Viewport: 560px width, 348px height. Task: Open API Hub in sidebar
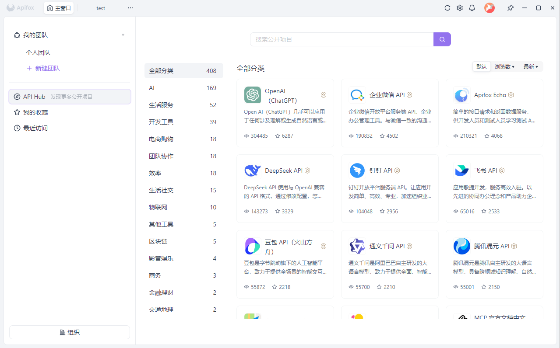[x=70, y=97]
